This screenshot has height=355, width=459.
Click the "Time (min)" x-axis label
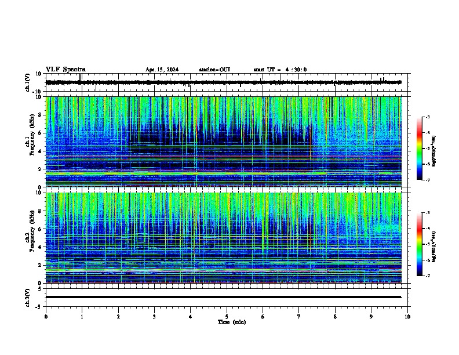[x=232, y=322]
